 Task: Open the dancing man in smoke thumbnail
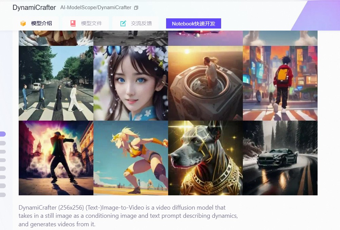pyautogui.click(x=56, y=158)
